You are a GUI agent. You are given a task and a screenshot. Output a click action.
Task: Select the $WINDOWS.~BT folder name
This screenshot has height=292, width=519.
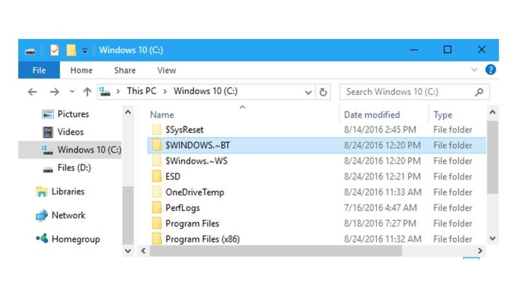click(x=198, y=145)
